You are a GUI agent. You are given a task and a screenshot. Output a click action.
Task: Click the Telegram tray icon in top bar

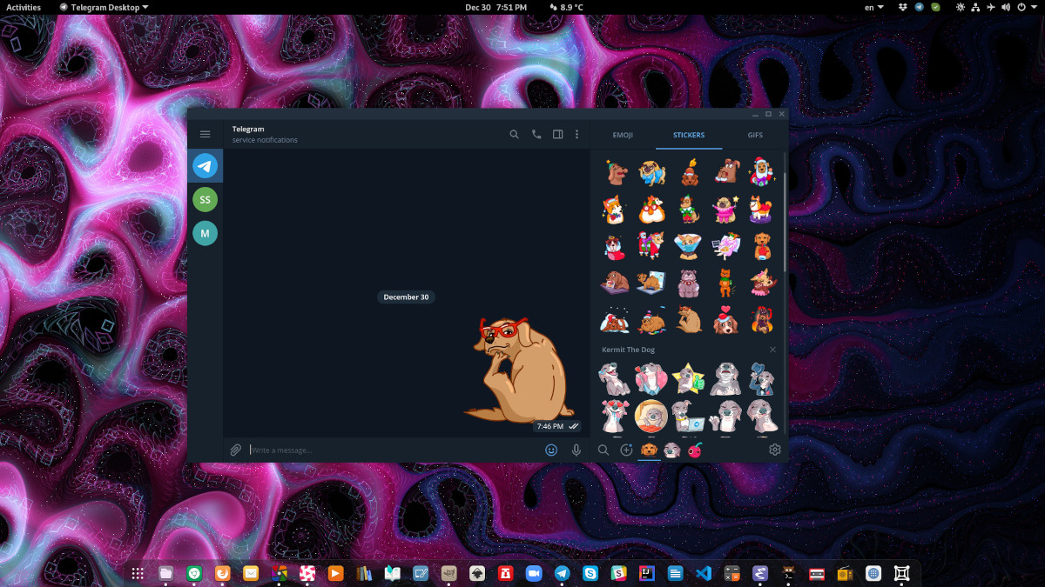[x=920, y=7]
